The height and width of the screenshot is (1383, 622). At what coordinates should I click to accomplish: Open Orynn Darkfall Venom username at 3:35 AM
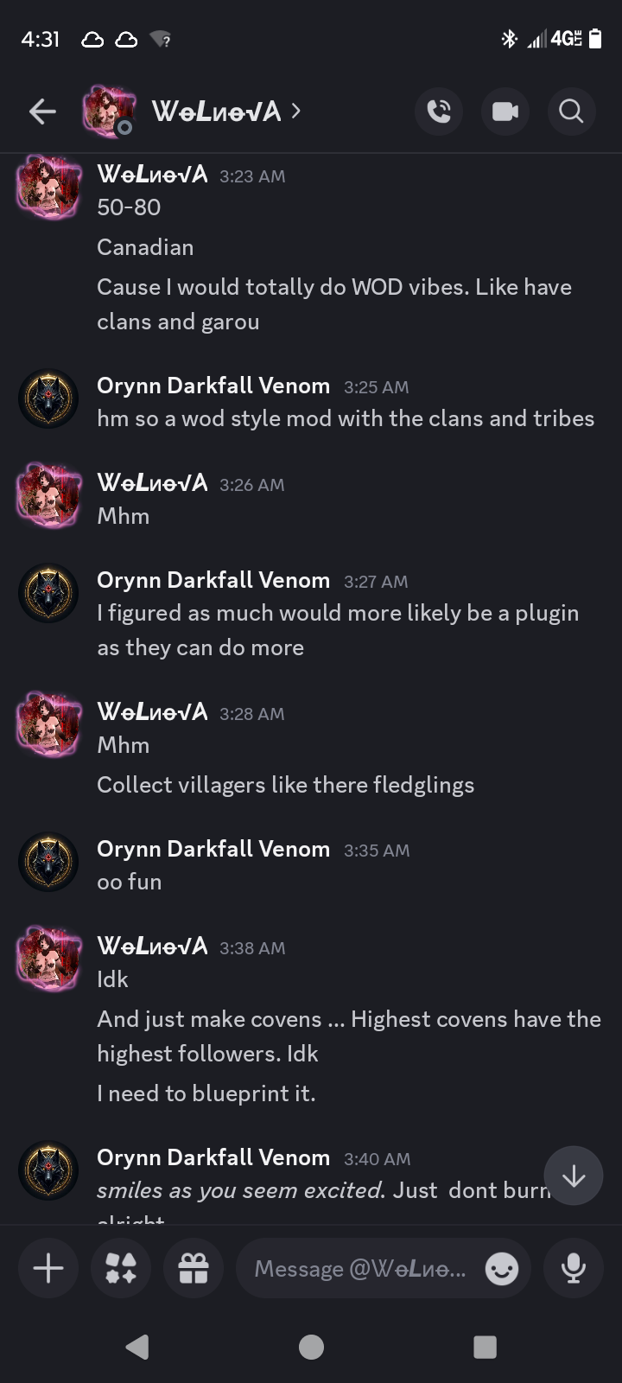(213, 849)
